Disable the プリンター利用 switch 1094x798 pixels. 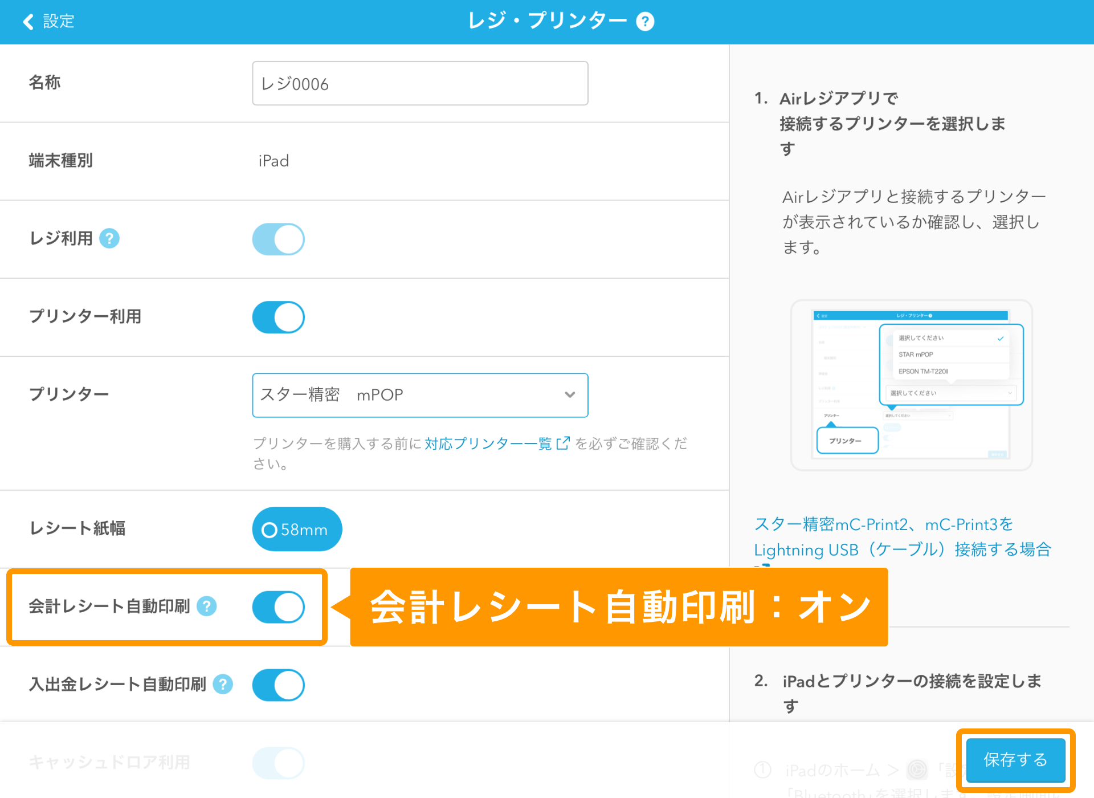point(278,317)
